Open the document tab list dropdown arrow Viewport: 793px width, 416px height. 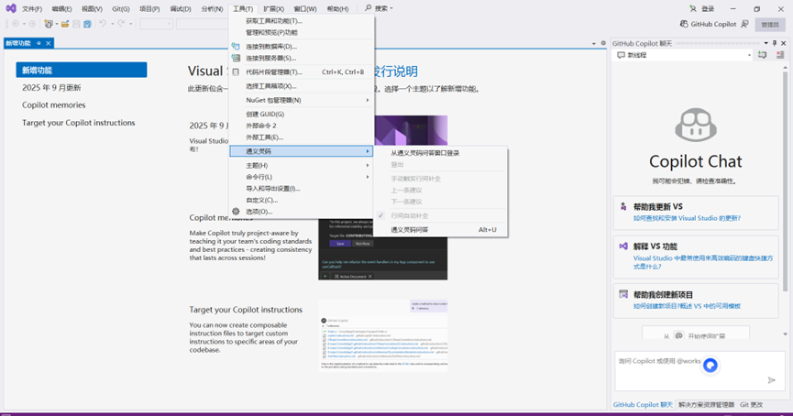click(x=594, y=44)
